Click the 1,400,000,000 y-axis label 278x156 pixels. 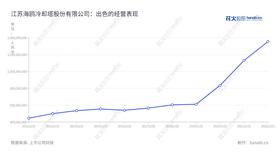coord(17,38)
